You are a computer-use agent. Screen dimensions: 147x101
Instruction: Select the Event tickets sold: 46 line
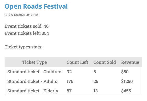click(27, 26)
